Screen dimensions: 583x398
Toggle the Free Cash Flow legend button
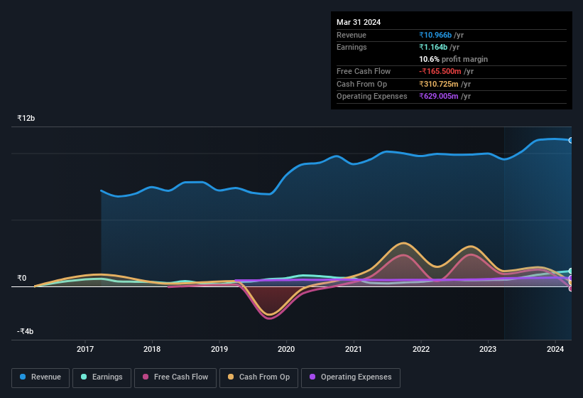click(x=175, y=377)
